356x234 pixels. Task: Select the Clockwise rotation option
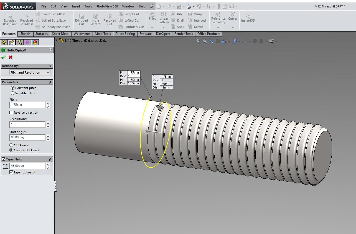coord(11,145)
